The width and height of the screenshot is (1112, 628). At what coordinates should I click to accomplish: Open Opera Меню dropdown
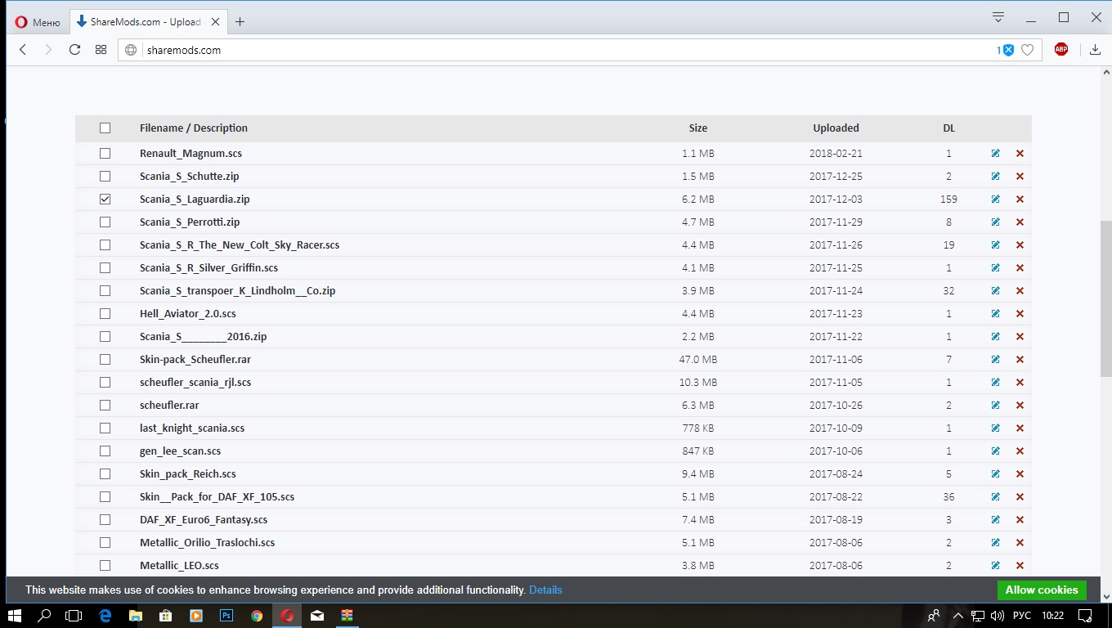click(38, 22)
